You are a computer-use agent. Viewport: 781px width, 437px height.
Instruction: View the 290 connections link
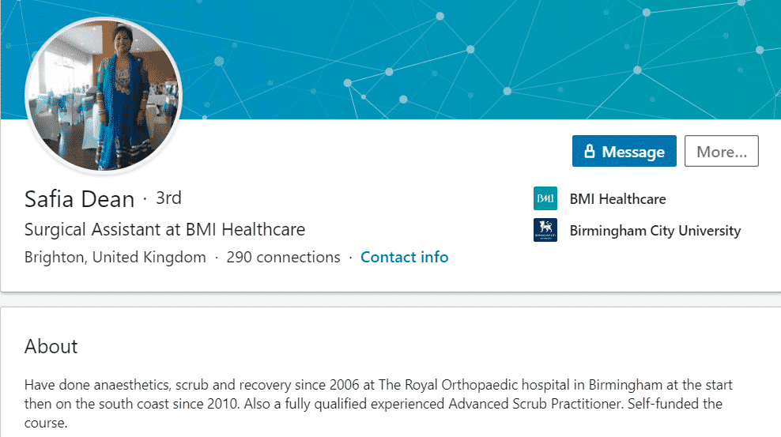pyautogui.click(x=283, y=258)
